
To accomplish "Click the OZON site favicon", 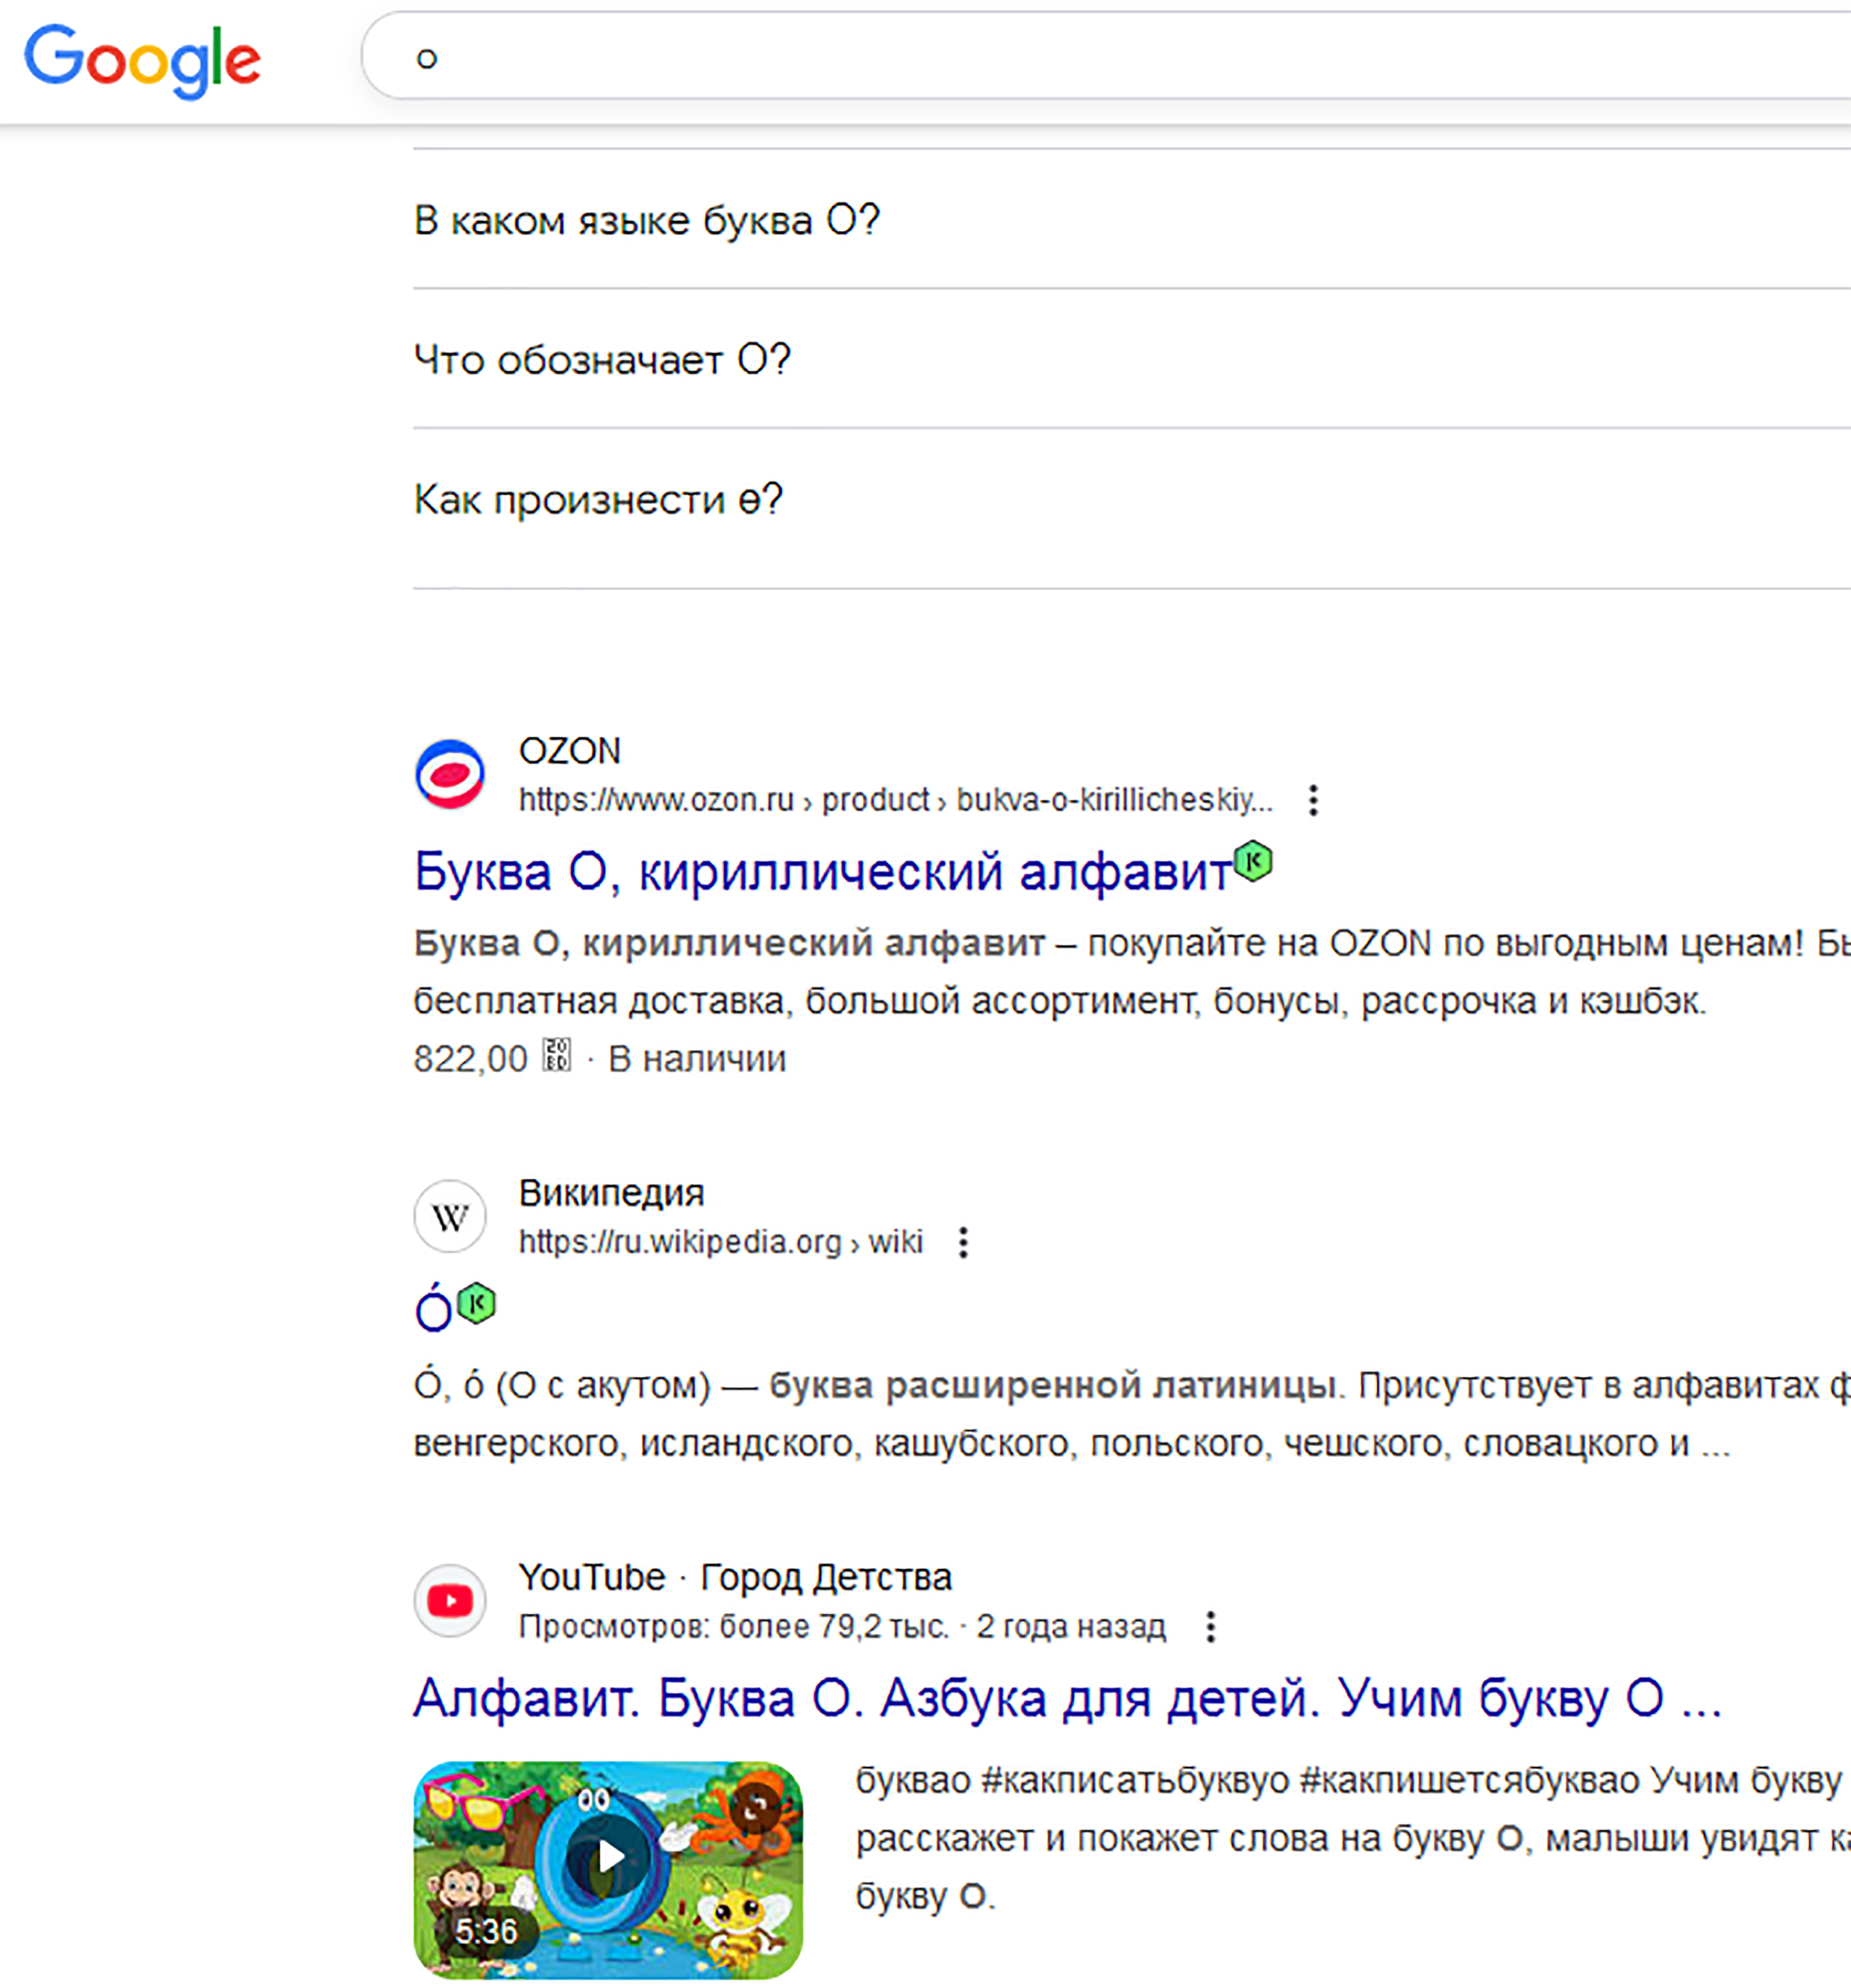I will pos(450,774).
